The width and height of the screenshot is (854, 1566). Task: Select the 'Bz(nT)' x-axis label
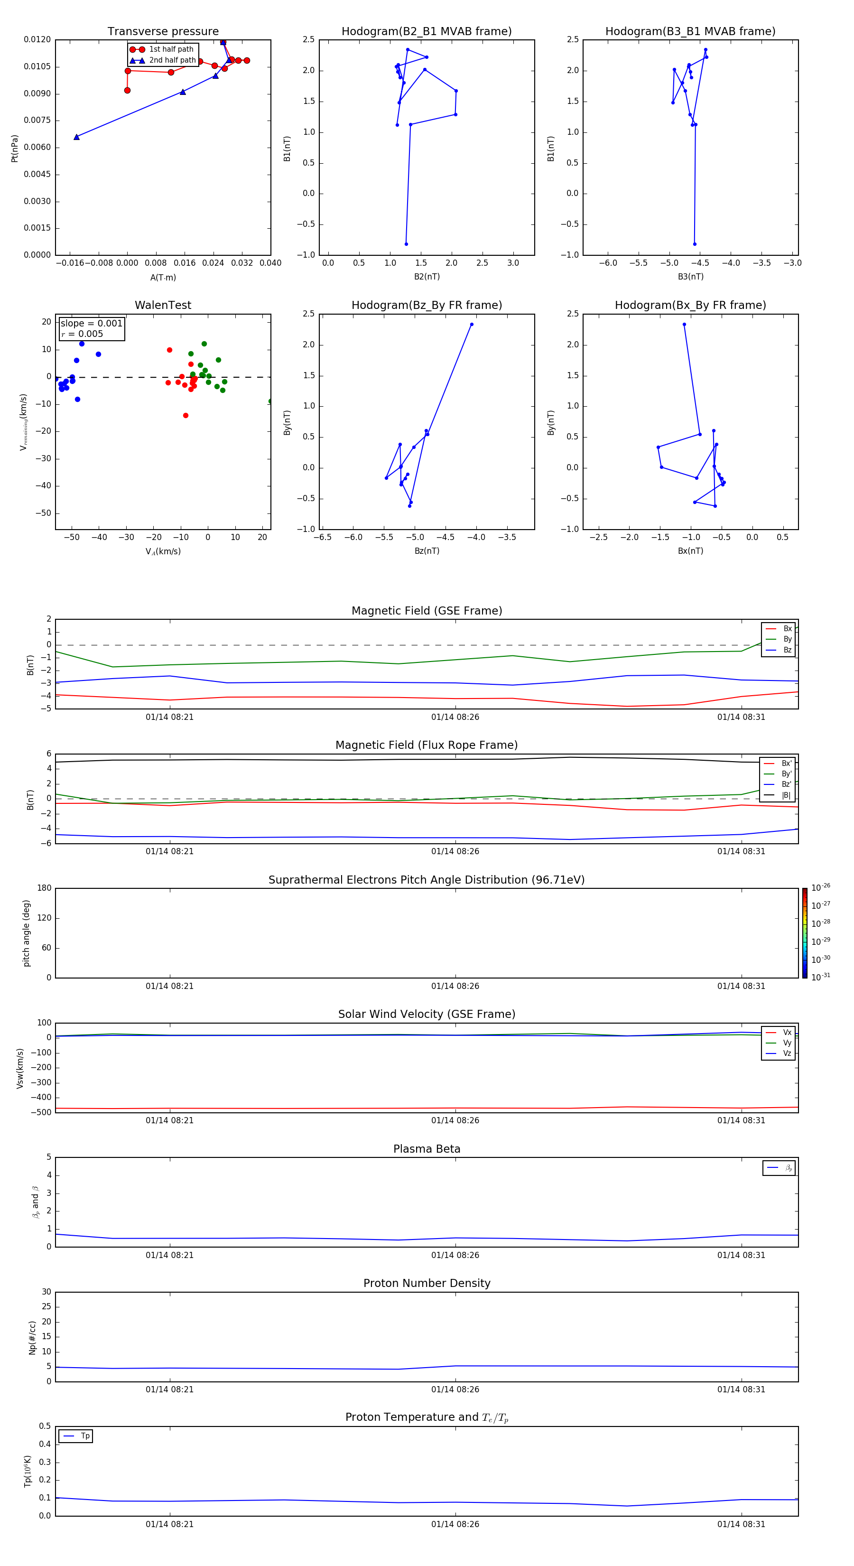(x=427, y=551)
